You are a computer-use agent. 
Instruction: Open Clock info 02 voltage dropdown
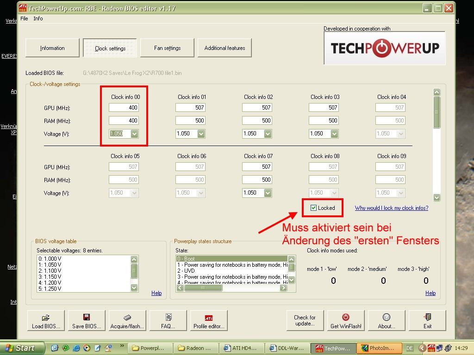click(268, 134)
